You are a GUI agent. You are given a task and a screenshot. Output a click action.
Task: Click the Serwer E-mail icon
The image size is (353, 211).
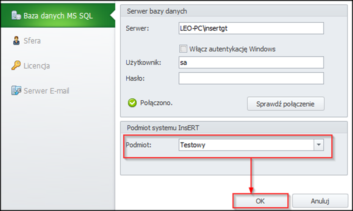pyautogui.click(x=16, y=90)
